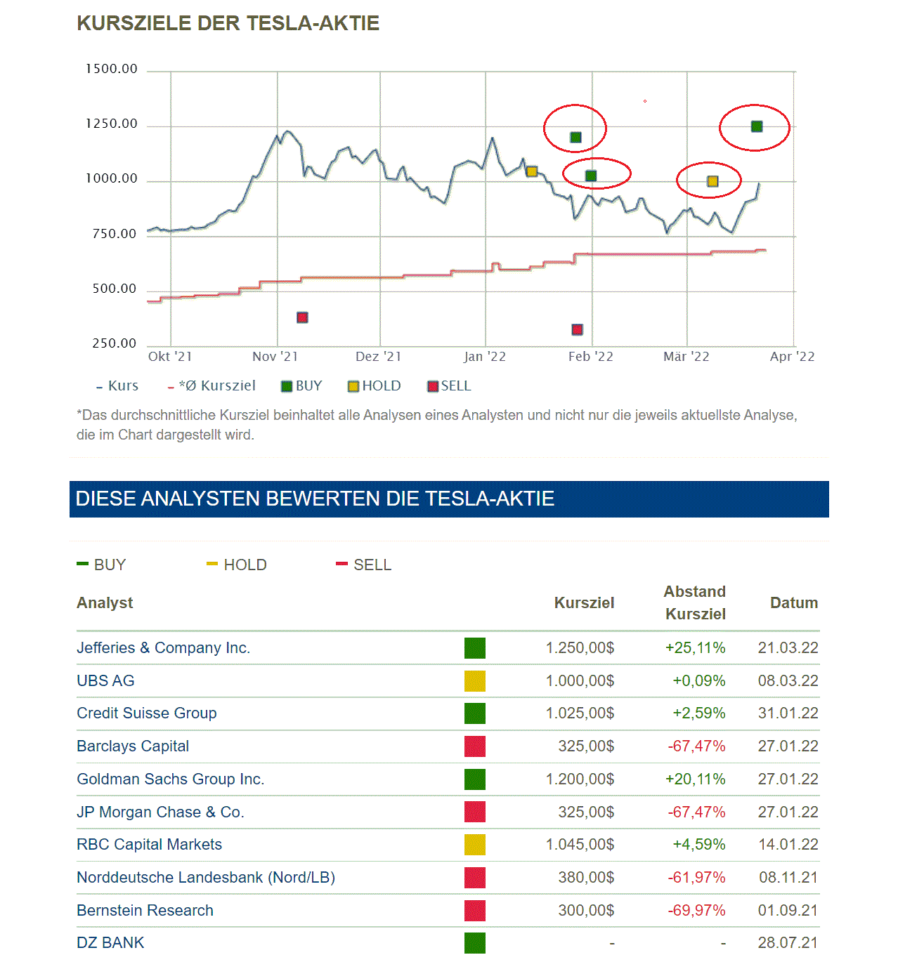Click the +20,11% Abstand value
The image size is (924, 955).
pyautogui.click(x=695, y=779)
